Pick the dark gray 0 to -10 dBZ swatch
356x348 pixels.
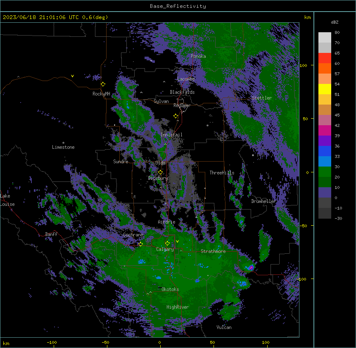click(325, 203)
